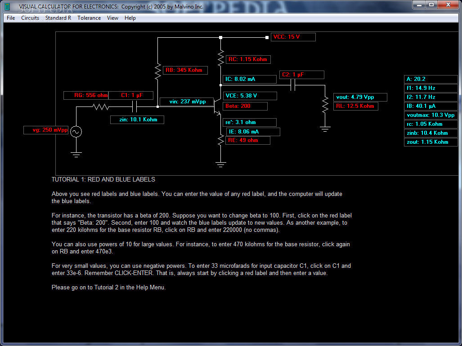Screen dimensions: 462x346
Task: Click the red Beta: 200 label
Action: coord(245,106)
